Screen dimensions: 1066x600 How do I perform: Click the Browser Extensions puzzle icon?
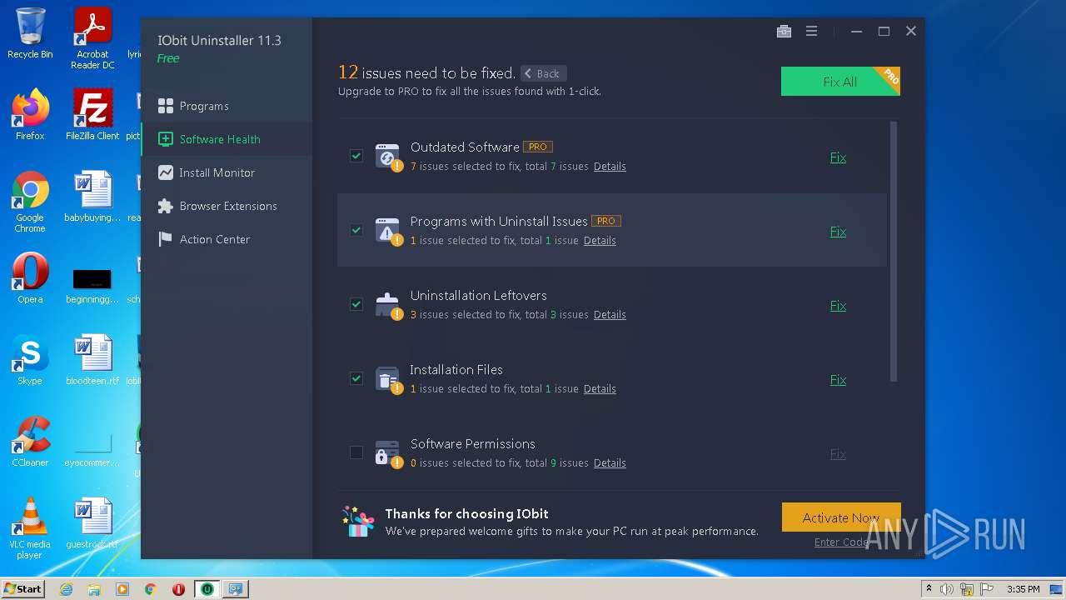click(x=166, y=206)
